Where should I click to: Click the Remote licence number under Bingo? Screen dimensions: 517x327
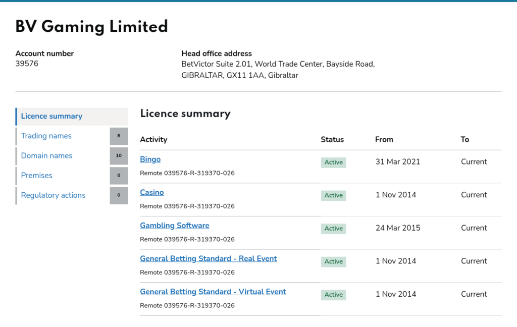pos(187,173)
